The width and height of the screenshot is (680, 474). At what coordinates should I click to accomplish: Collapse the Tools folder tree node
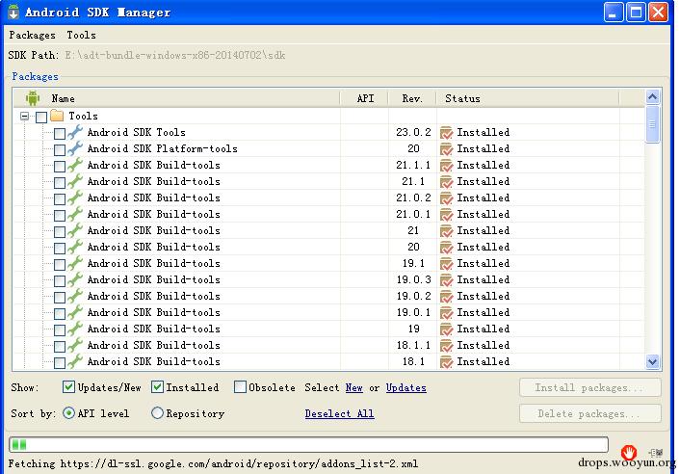[x=25, y=117]
